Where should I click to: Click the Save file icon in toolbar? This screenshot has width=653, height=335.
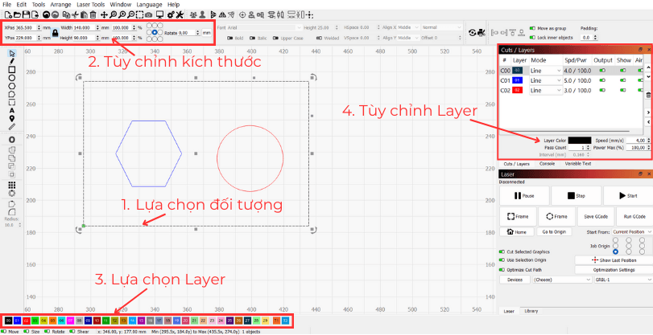(27, 15)
